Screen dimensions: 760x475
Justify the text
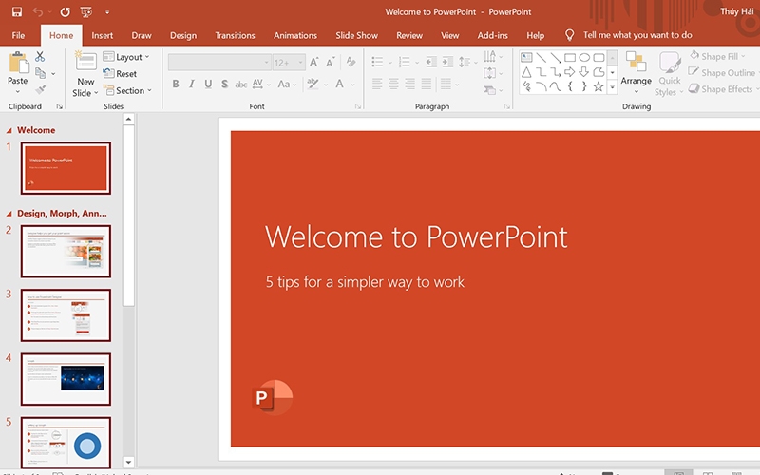[427, 84]
